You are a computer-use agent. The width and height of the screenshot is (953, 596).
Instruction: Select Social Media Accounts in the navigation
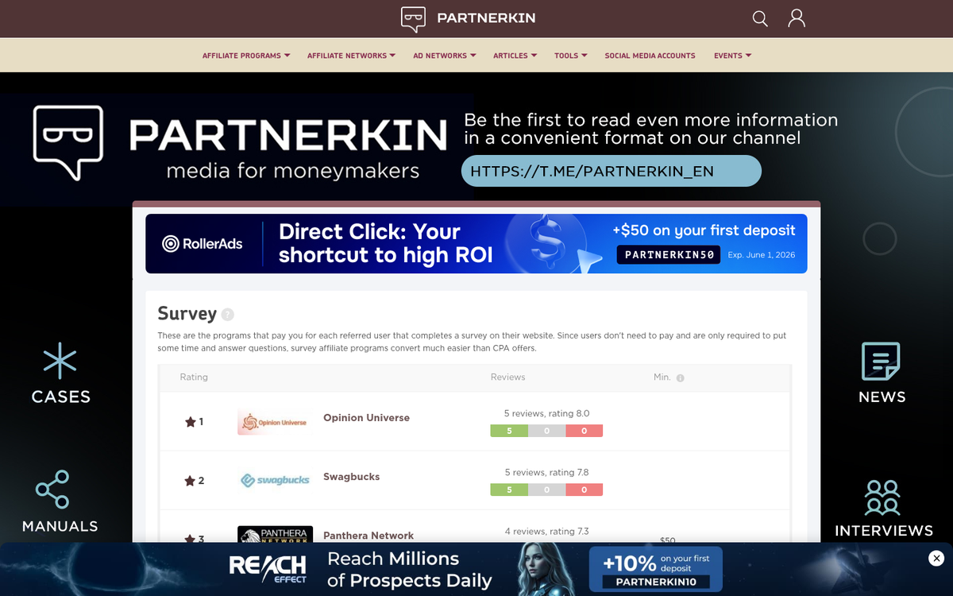click(x=650, y=55)
